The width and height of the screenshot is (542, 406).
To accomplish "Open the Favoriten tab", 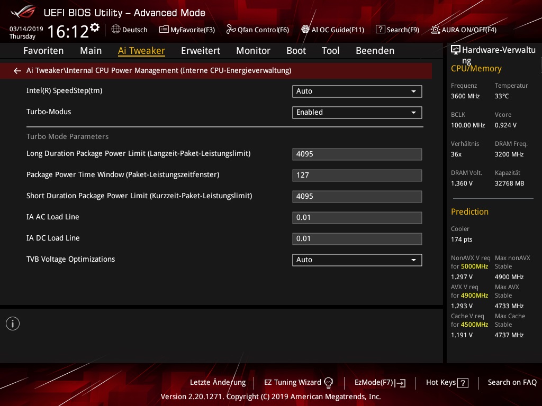I will [x=43, y=51].
